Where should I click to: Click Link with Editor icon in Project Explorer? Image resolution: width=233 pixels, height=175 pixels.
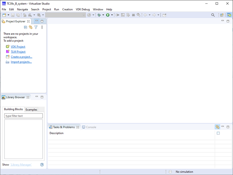[31, 27]
